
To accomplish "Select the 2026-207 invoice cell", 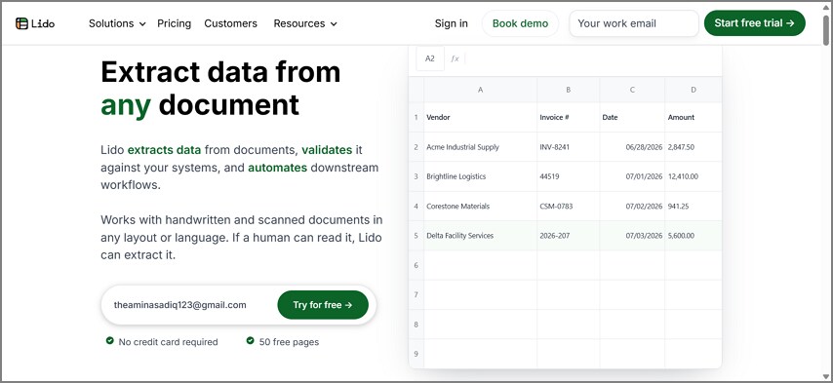I will point(568,236).
